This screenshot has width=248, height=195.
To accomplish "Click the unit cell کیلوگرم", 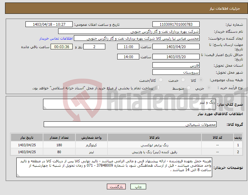I will 91,145.
